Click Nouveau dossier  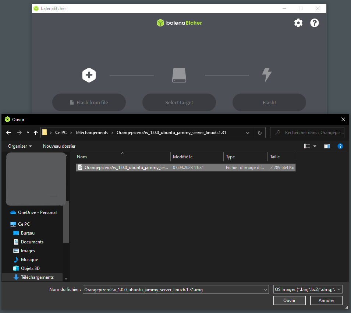[x=59, y=146]
